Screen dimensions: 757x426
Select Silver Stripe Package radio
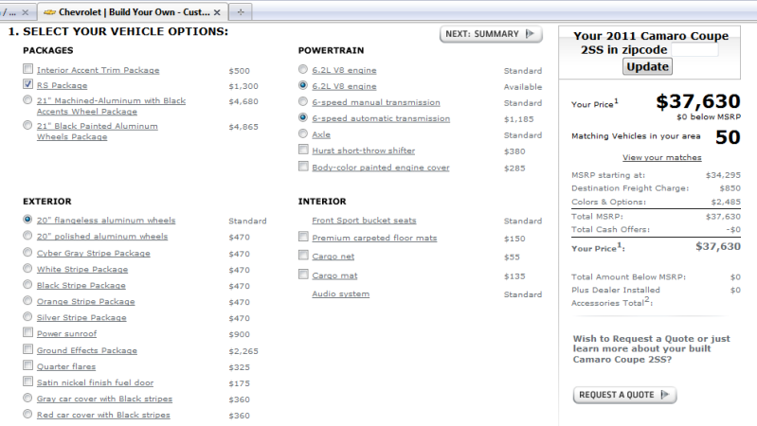coord(27,316)
